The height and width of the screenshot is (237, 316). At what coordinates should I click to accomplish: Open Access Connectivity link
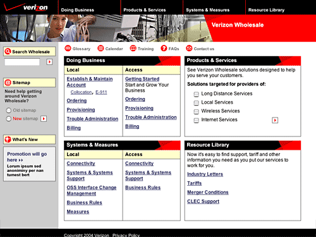pos(139,164)
